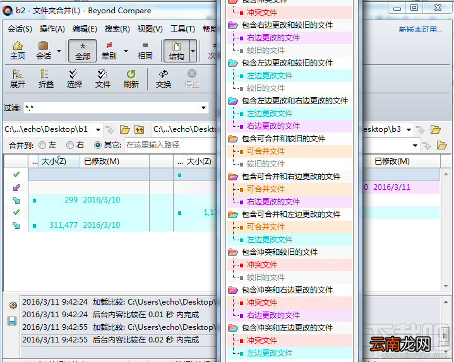Click the 会话 briefcase icon
Image resolution: width=454 pixels, height=362 pixels.
pos(44,50)
